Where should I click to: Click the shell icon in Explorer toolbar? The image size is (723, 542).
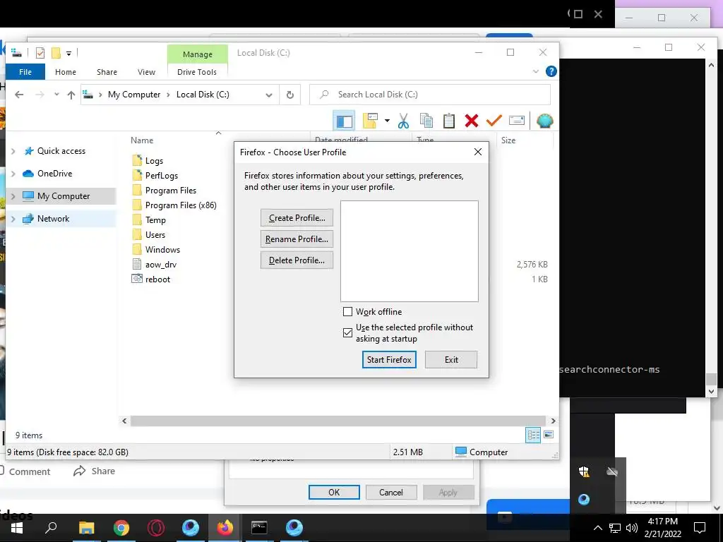pos(544,121)
